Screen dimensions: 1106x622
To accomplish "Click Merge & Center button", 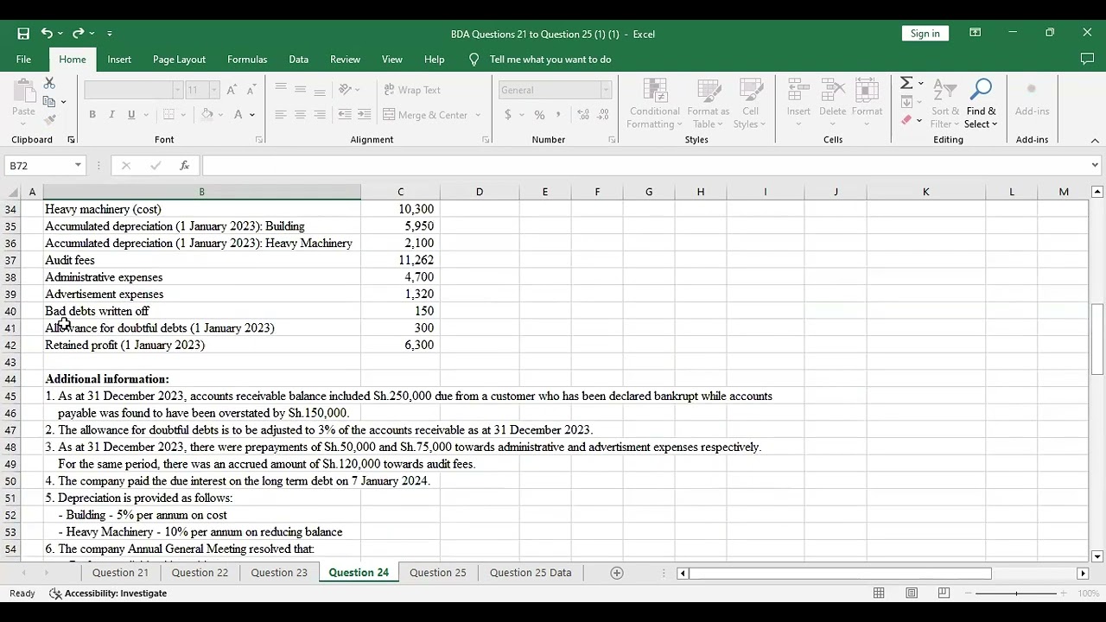I will pyautogui.click(x=426, y=115).
